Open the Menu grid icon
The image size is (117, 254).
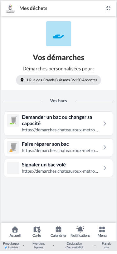[102, 232]
